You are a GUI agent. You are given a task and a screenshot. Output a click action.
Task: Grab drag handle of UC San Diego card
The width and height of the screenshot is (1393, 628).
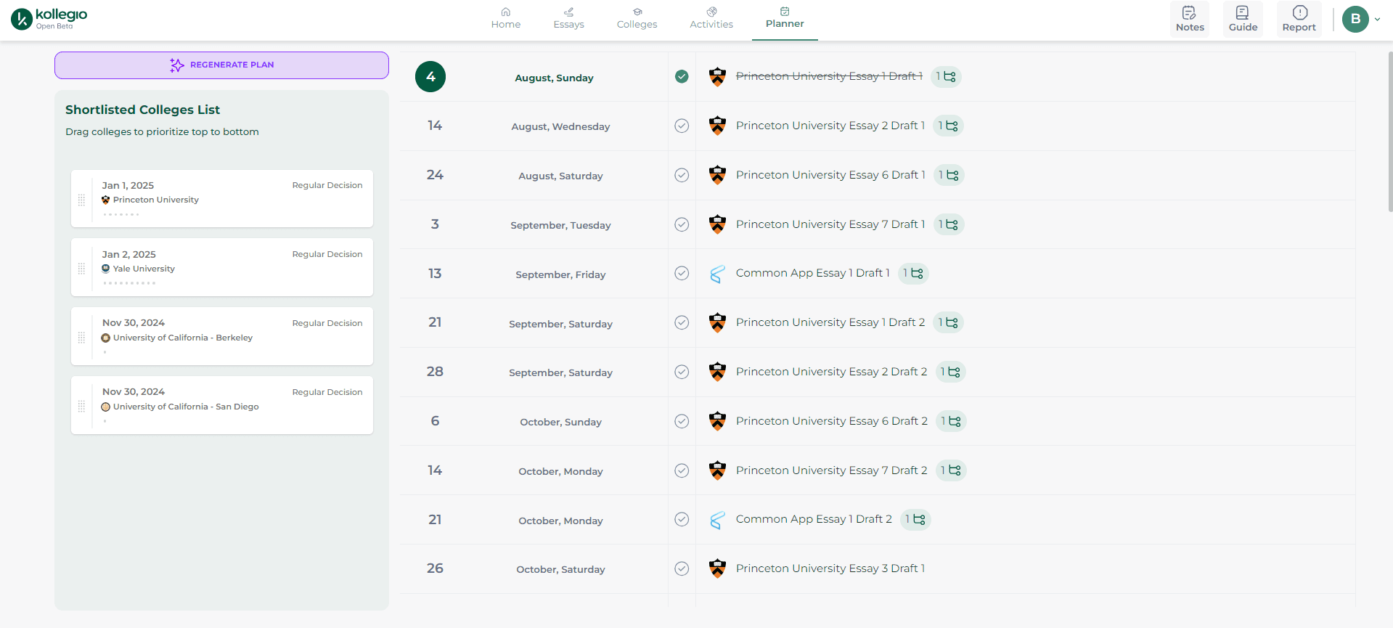[81, 407]
